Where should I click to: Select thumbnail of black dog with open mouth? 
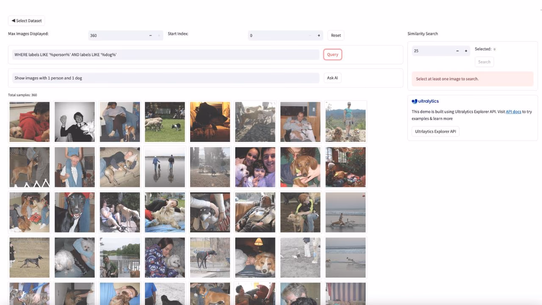coord(75,212)
